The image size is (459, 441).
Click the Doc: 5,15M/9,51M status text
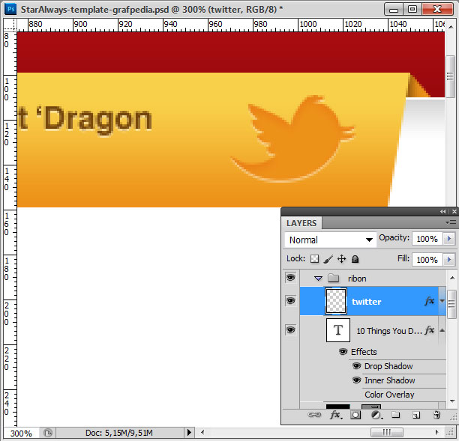click(x=119, y=433)
